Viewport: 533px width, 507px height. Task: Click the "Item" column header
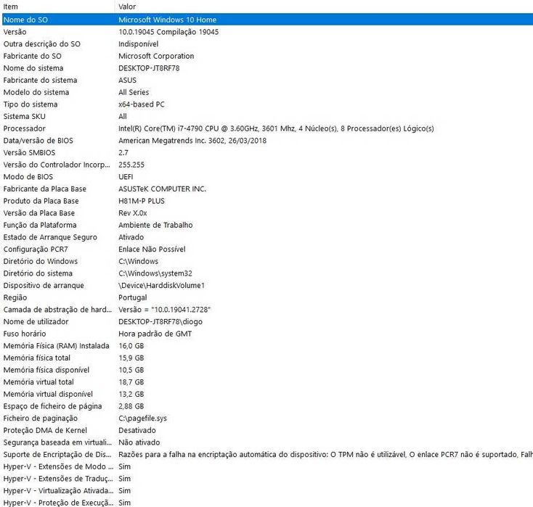point(57,7)
